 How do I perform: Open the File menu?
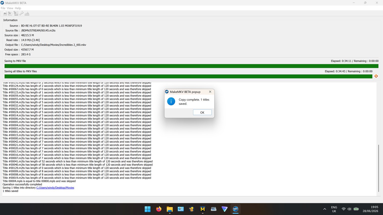pyautogui.click(x=3, y=8)
